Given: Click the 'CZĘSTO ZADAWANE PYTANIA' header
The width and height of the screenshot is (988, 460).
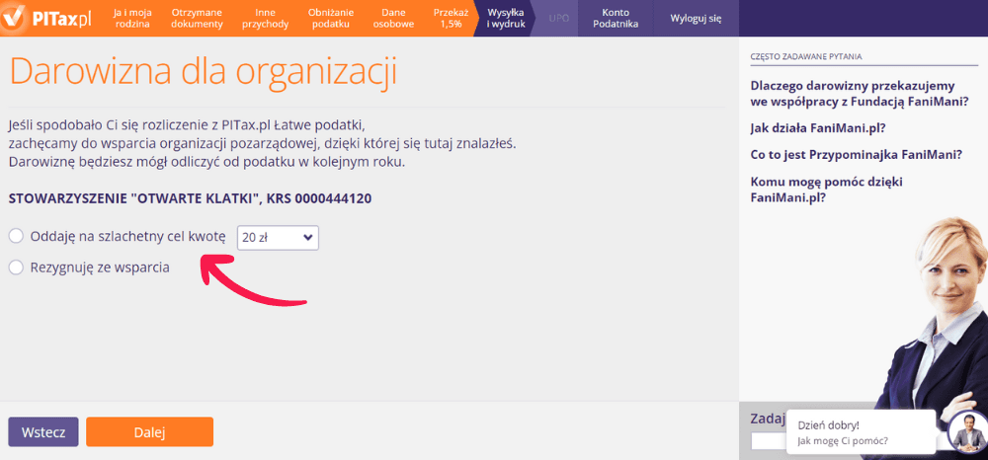Looking at the screenshot, I should (806, 56).
